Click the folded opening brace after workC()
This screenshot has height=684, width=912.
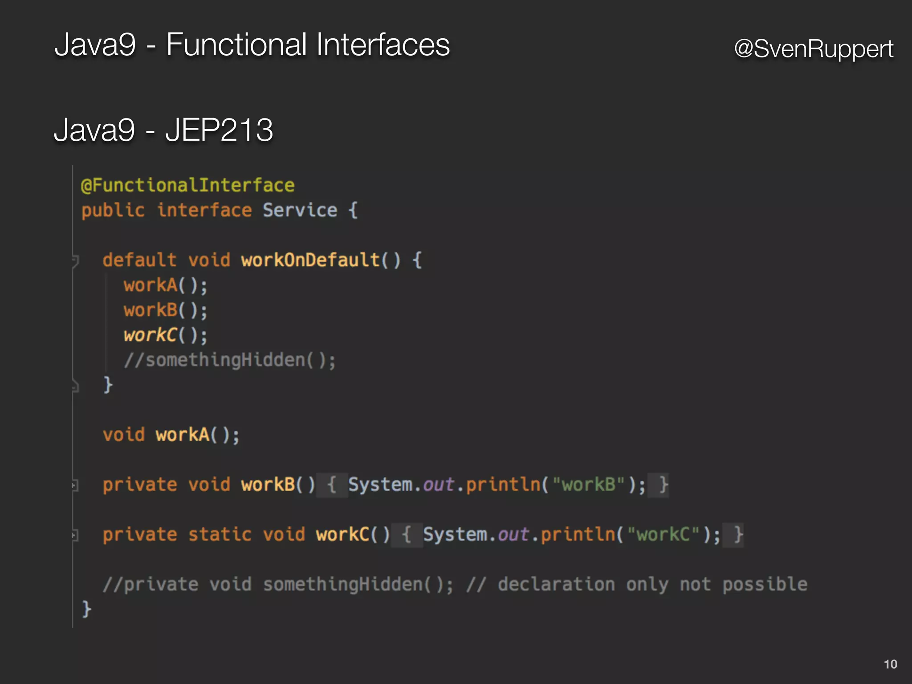(x=407, y=535)
